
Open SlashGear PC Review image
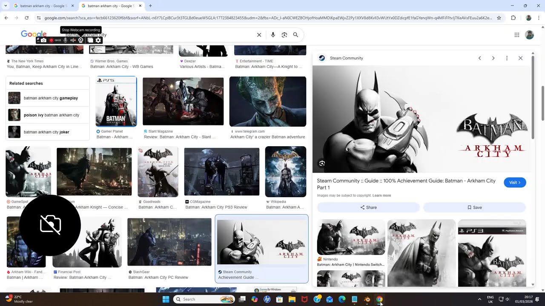point(169,242)
